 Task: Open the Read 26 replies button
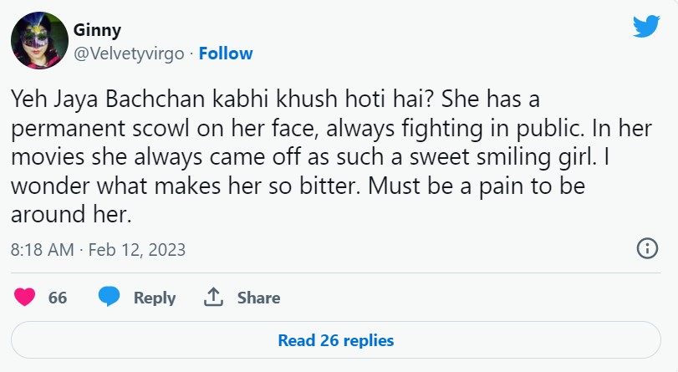point(335,340)
